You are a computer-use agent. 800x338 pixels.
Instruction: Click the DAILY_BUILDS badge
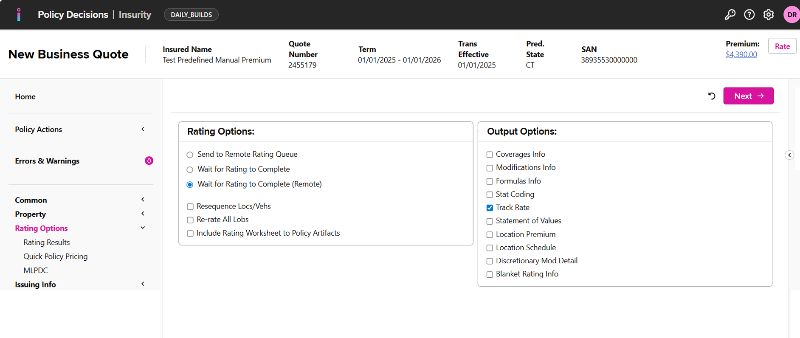[x=191, y=14]
